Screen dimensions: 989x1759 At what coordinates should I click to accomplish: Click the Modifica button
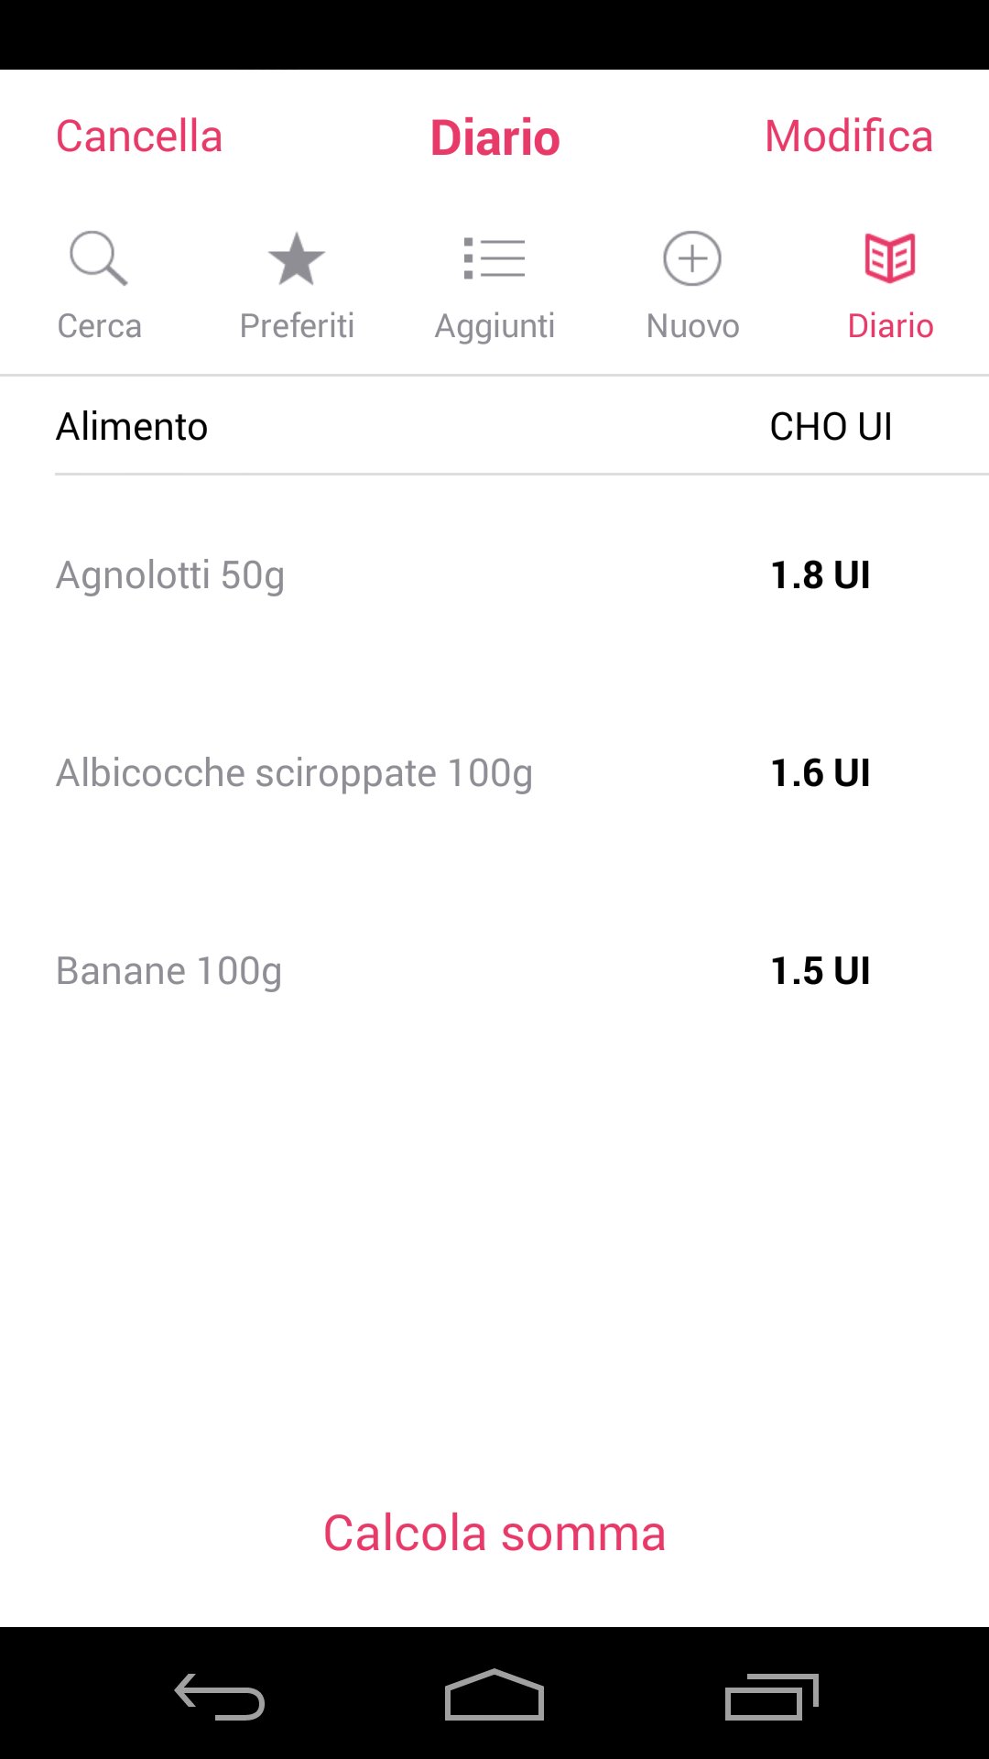[x=849, y=137]
